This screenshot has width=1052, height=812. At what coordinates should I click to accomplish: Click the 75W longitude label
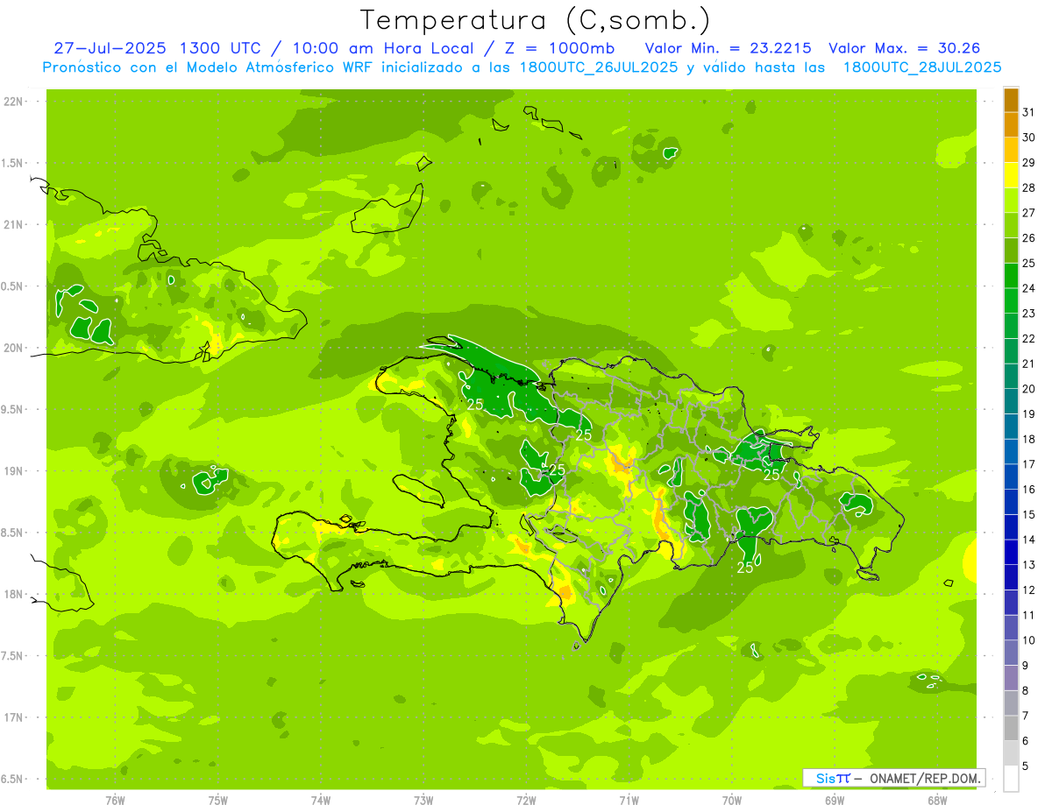tap(218, 800)
